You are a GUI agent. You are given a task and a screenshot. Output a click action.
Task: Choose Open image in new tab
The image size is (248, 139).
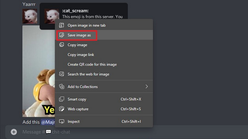[x=104, y=25]
